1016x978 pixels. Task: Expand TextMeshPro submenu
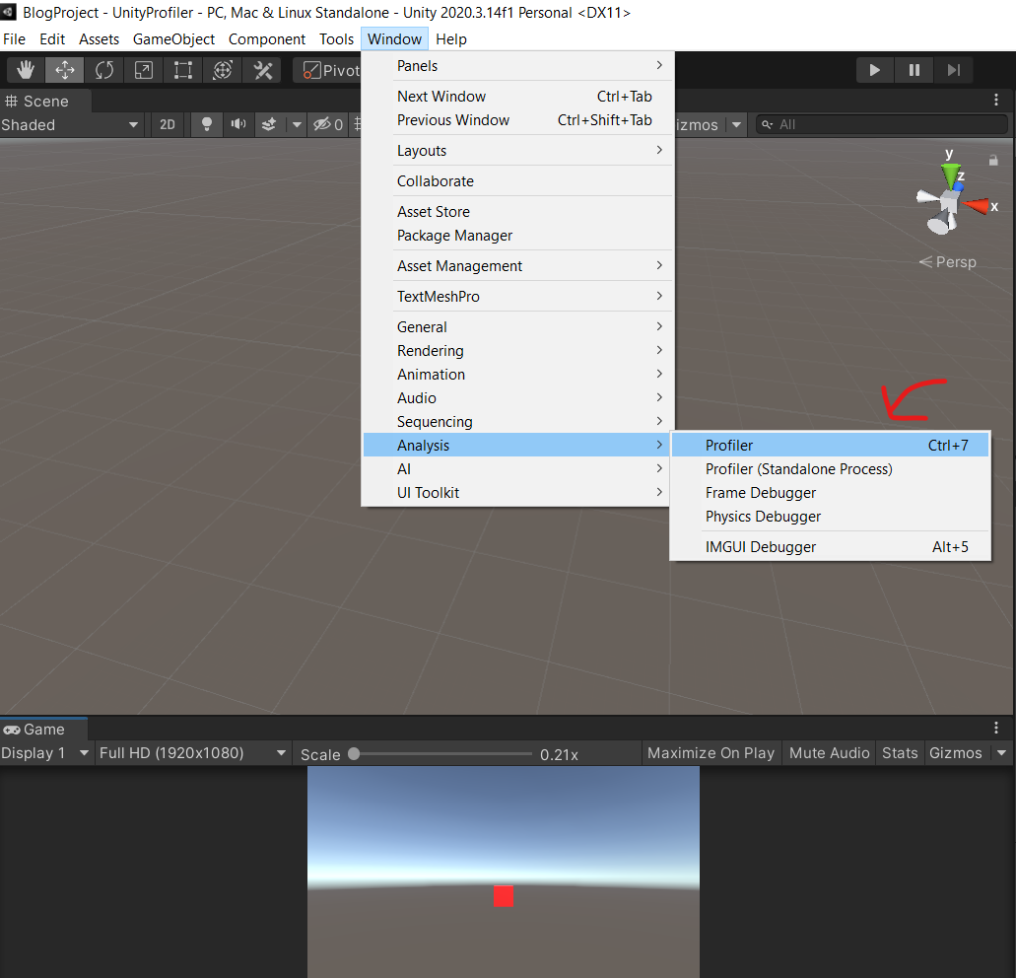[517, 296]
